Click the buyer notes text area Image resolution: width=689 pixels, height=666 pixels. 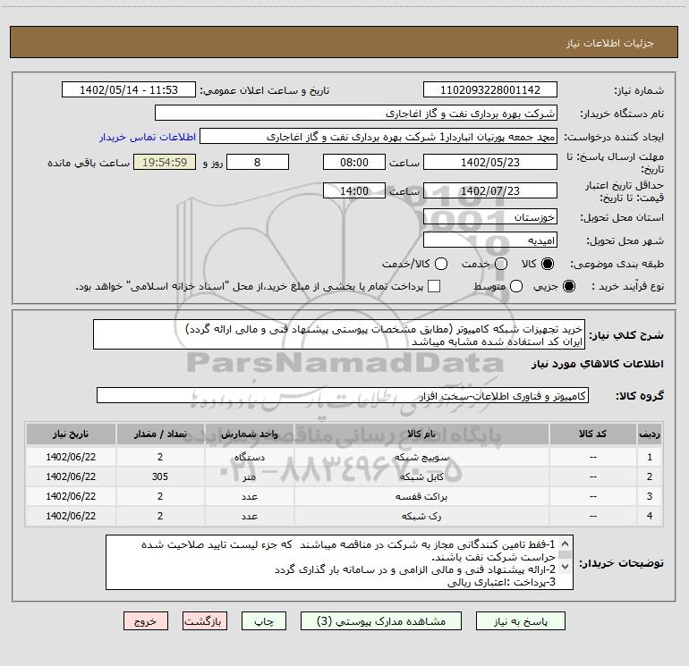pos(339,562)
